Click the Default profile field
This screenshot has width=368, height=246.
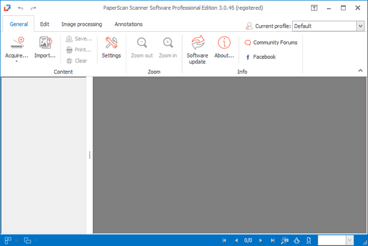[324, 26]
